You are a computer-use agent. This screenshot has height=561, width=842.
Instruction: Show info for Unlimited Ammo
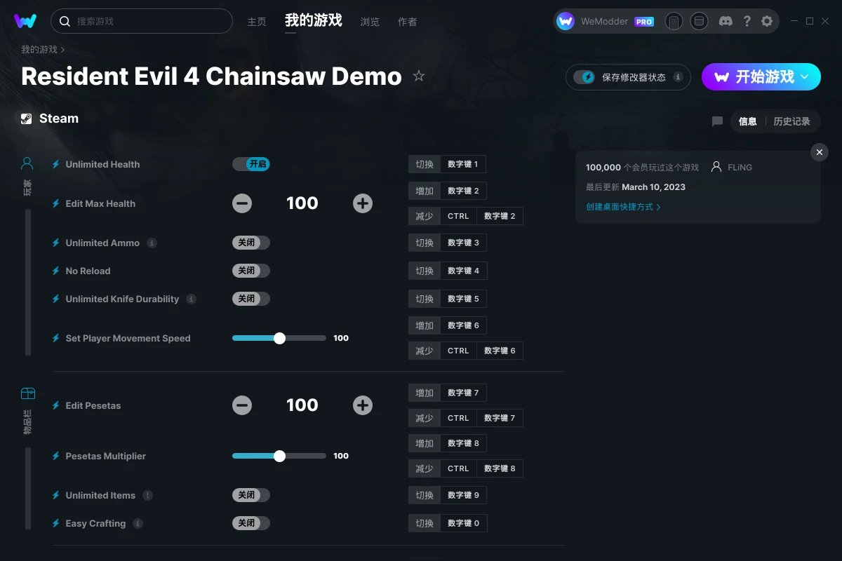pyautogui.click(x=152, y=243)
